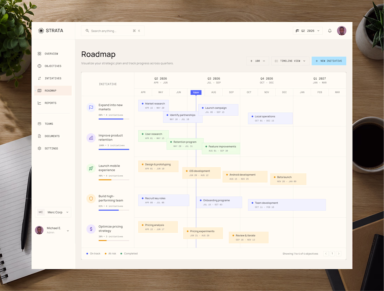Open the Overview menu item
The image size is (384, 291).
(53, 54)
